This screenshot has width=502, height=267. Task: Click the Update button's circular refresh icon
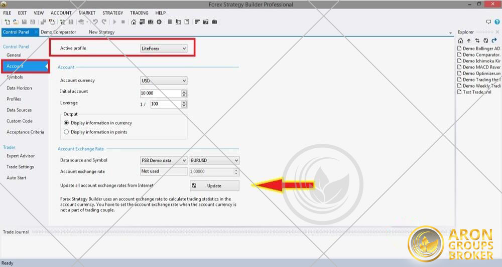click(x=194, y=185)
